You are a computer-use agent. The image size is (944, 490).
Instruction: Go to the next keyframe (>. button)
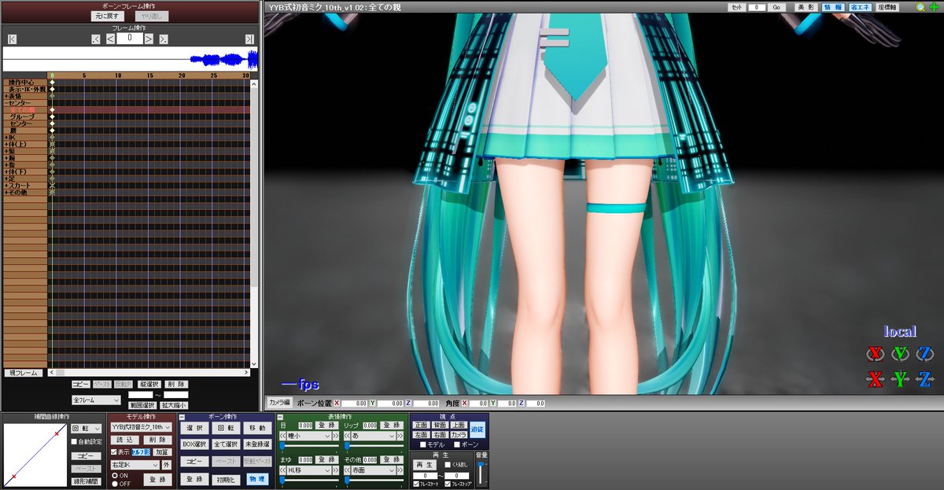coord(163,39)
